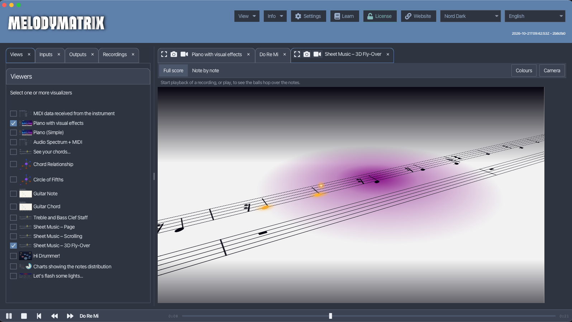Fullscreen icon on Piano with visual effects tab
572x322 pixels.
click(x=164, y=54)
